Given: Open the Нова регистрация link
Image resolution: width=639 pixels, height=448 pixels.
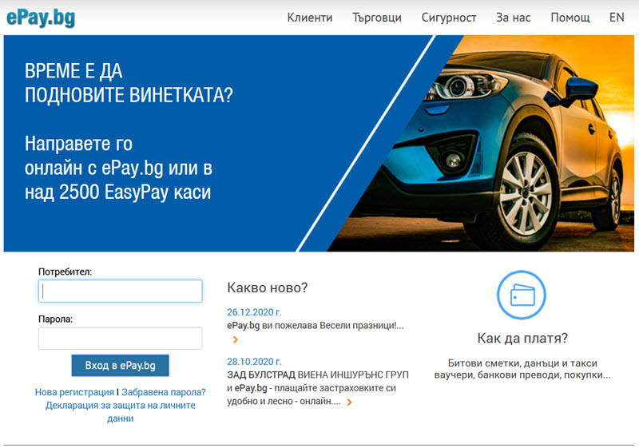Looking at the screenshot, I should [74, 392].
